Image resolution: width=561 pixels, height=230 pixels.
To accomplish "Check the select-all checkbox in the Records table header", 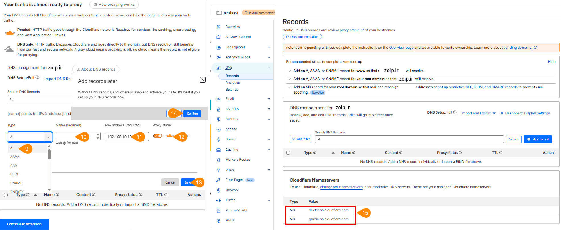I will click(288, 153).
